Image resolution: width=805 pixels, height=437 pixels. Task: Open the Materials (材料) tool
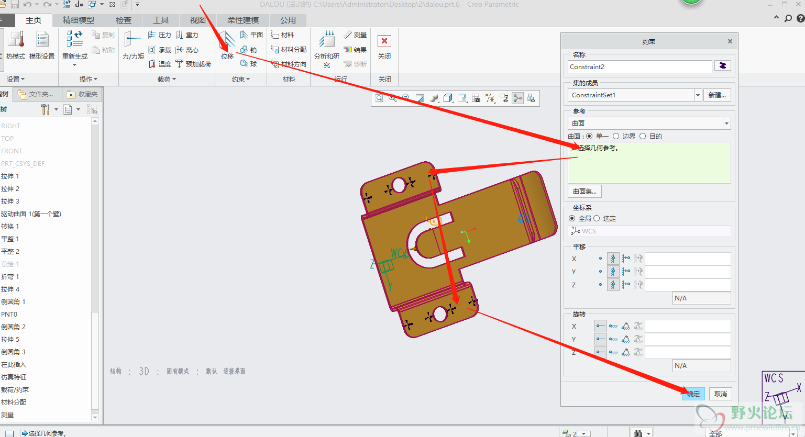coord(282,35)
